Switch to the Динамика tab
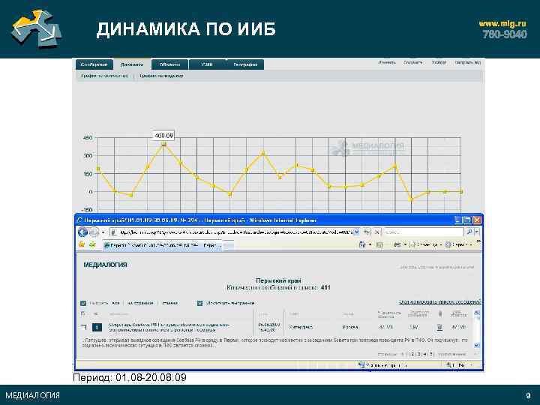This screenshot has height=405, width=540. tap(131, 64)
